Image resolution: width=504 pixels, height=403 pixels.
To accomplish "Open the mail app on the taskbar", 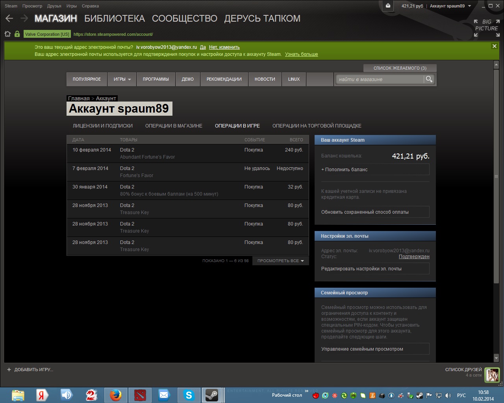I will 164,395.
